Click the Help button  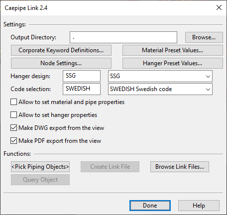pyautogui.click(x=199, y=206)
